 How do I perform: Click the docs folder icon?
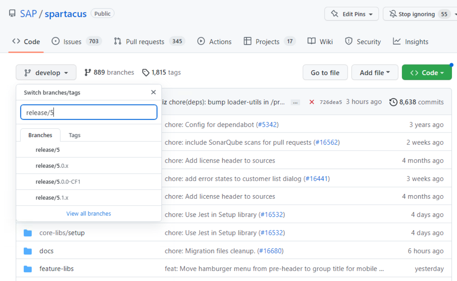28,251
